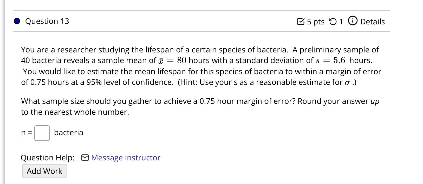Click the blue Question 13 status dot
This screenshot has width=423, height=184.
click(17, 21)
